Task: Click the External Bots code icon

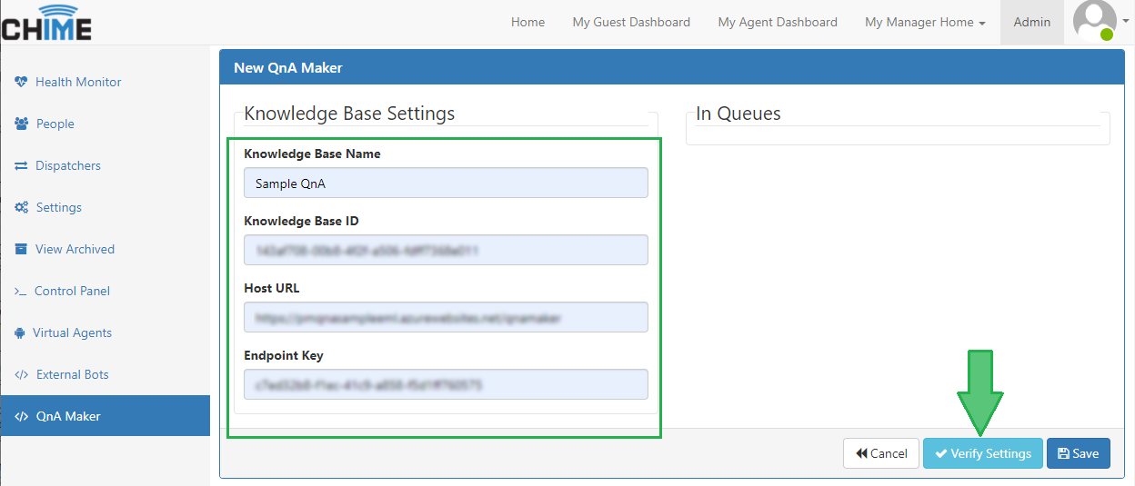Action: click(22, 374)
